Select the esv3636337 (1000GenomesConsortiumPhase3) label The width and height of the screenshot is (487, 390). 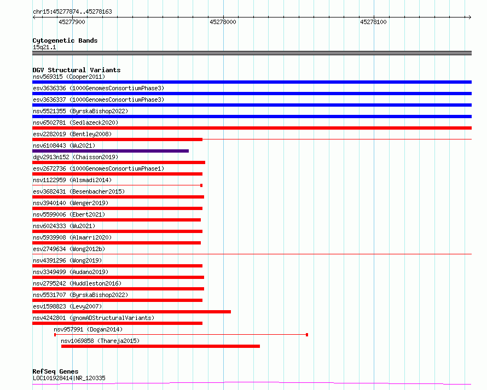click(98, 100)
